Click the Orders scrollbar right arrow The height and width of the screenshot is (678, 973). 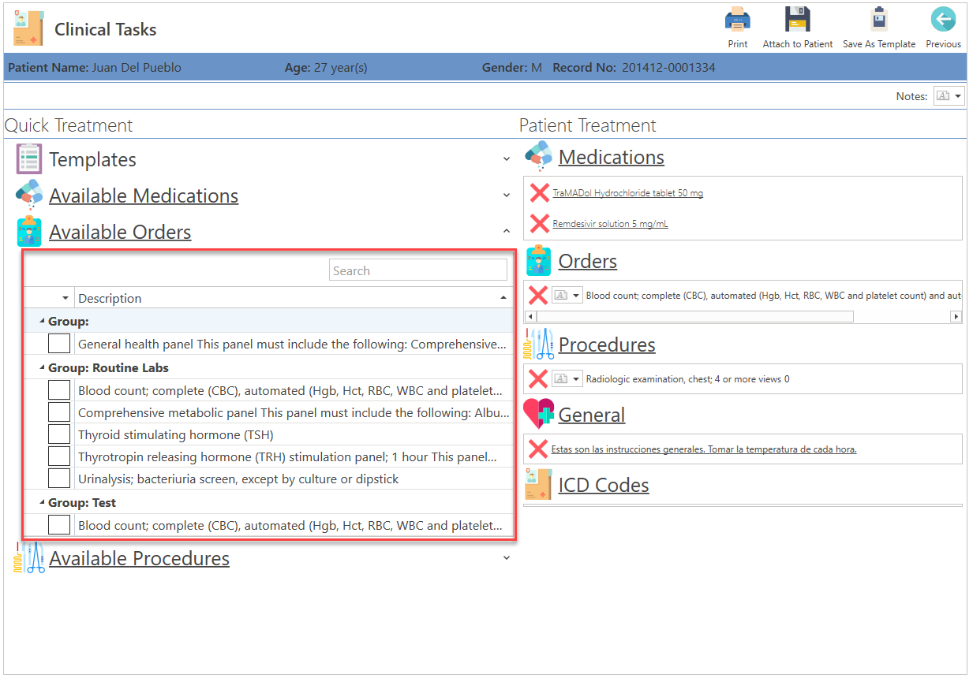point(956,316)
